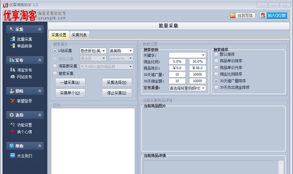Click the 淘宝发布 icon
The height and width of the screenshot is (174, 293).
click(13, 70)
